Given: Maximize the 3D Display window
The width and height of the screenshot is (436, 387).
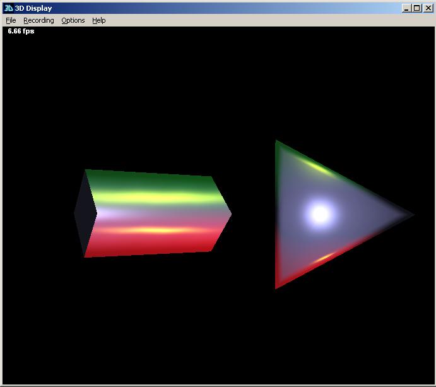Looking at the screenshot, I should pyautogui.click(x=416, y=8).
